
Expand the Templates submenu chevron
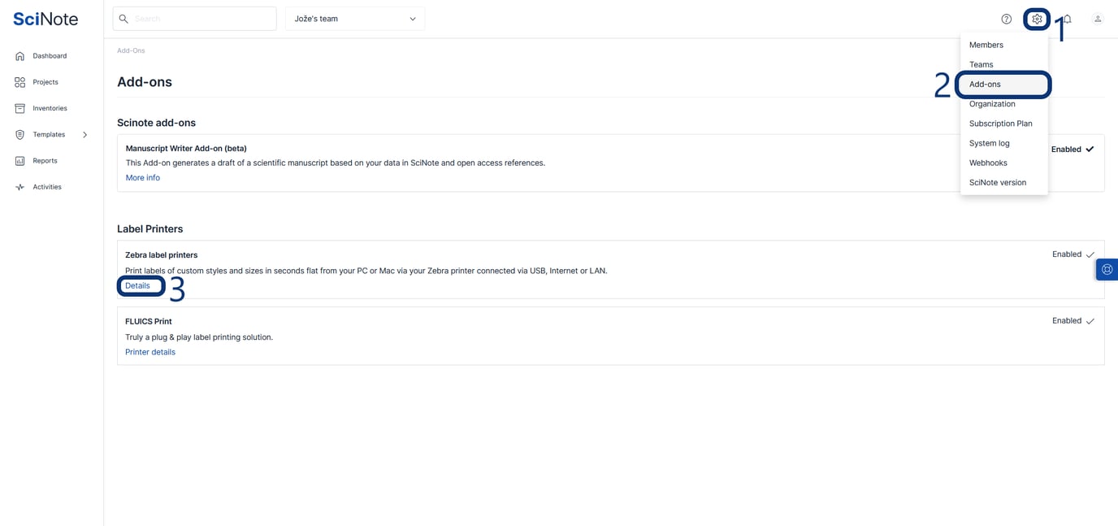84,135
